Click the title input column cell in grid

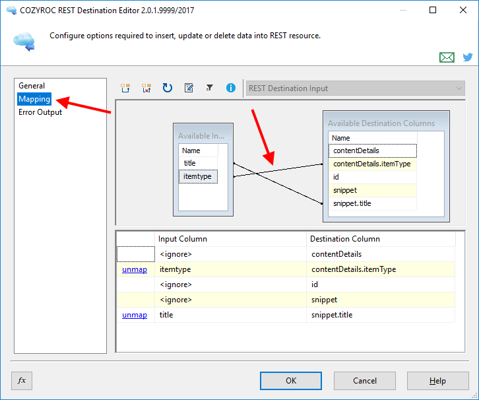pos(230,315)
